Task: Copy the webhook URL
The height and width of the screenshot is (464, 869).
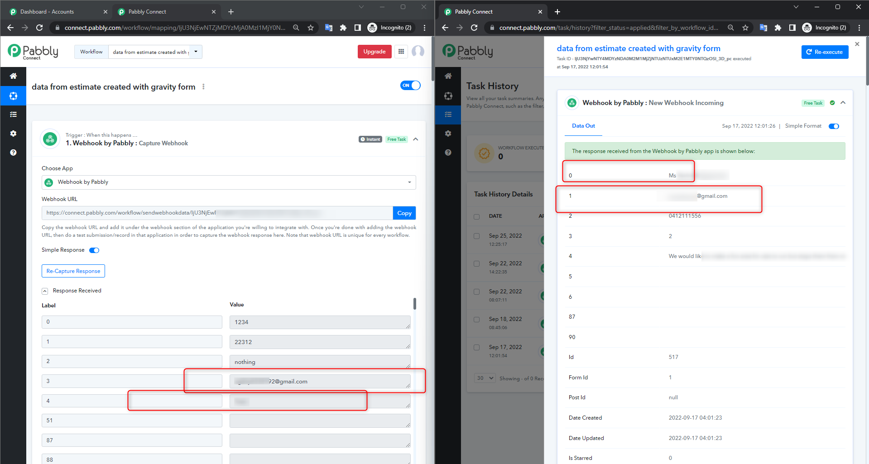Action: coord(404,213)
